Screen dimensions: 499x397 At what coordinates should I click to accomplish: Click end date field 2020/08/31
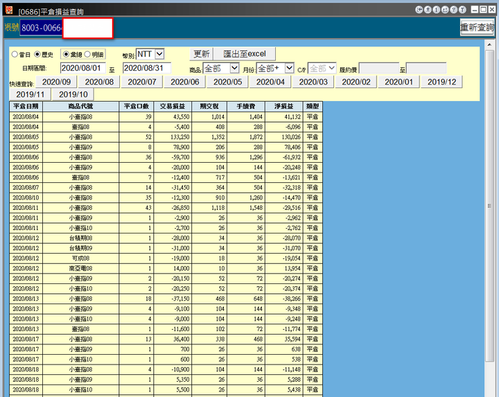147,68
